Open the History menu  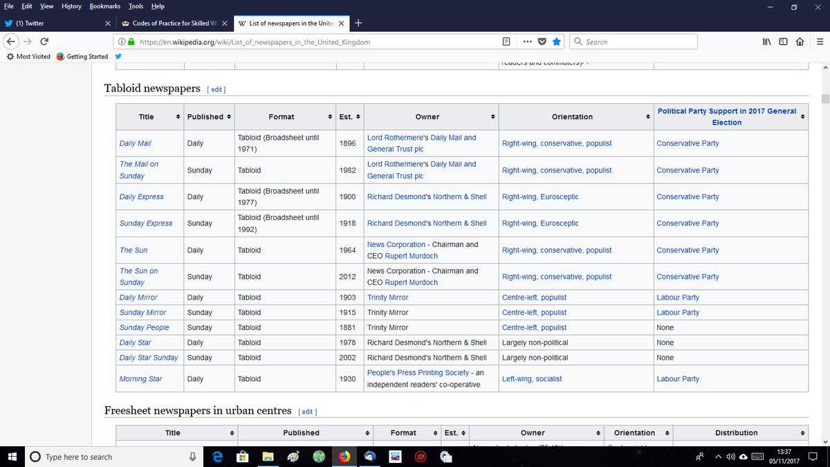[x=71, y=6]
